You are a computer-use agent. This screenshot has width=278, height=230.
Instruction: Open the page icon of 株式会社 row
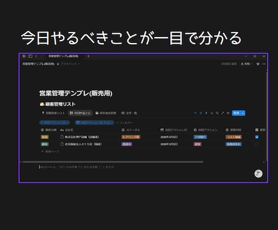[62, 137]
